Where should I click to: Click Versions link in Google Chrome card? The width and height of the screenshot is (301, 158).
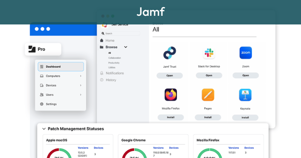158,148
